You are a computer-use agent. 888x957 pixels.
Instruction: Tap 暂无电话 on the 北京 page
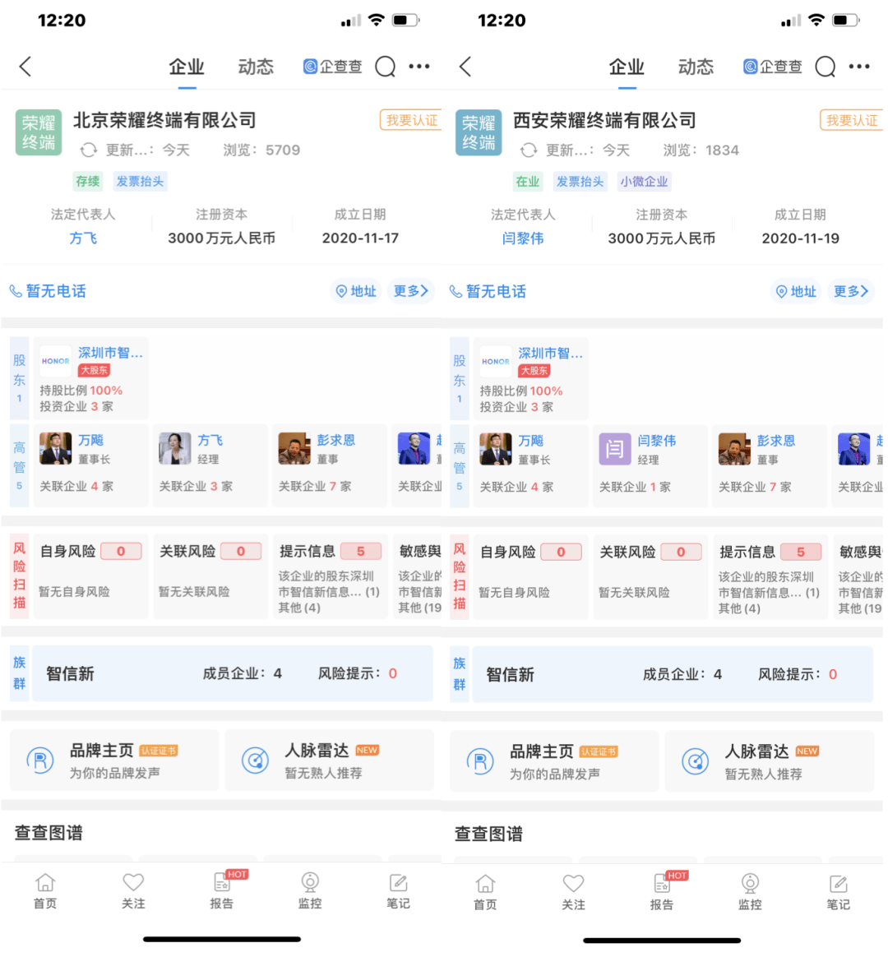point(49,291)
